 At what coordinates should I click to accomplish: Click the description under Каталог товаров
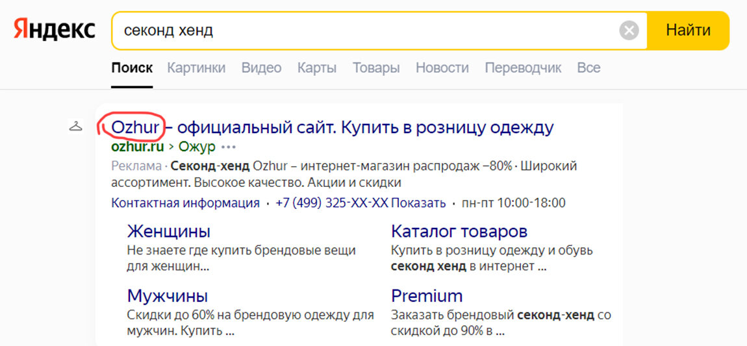point(492,258)
